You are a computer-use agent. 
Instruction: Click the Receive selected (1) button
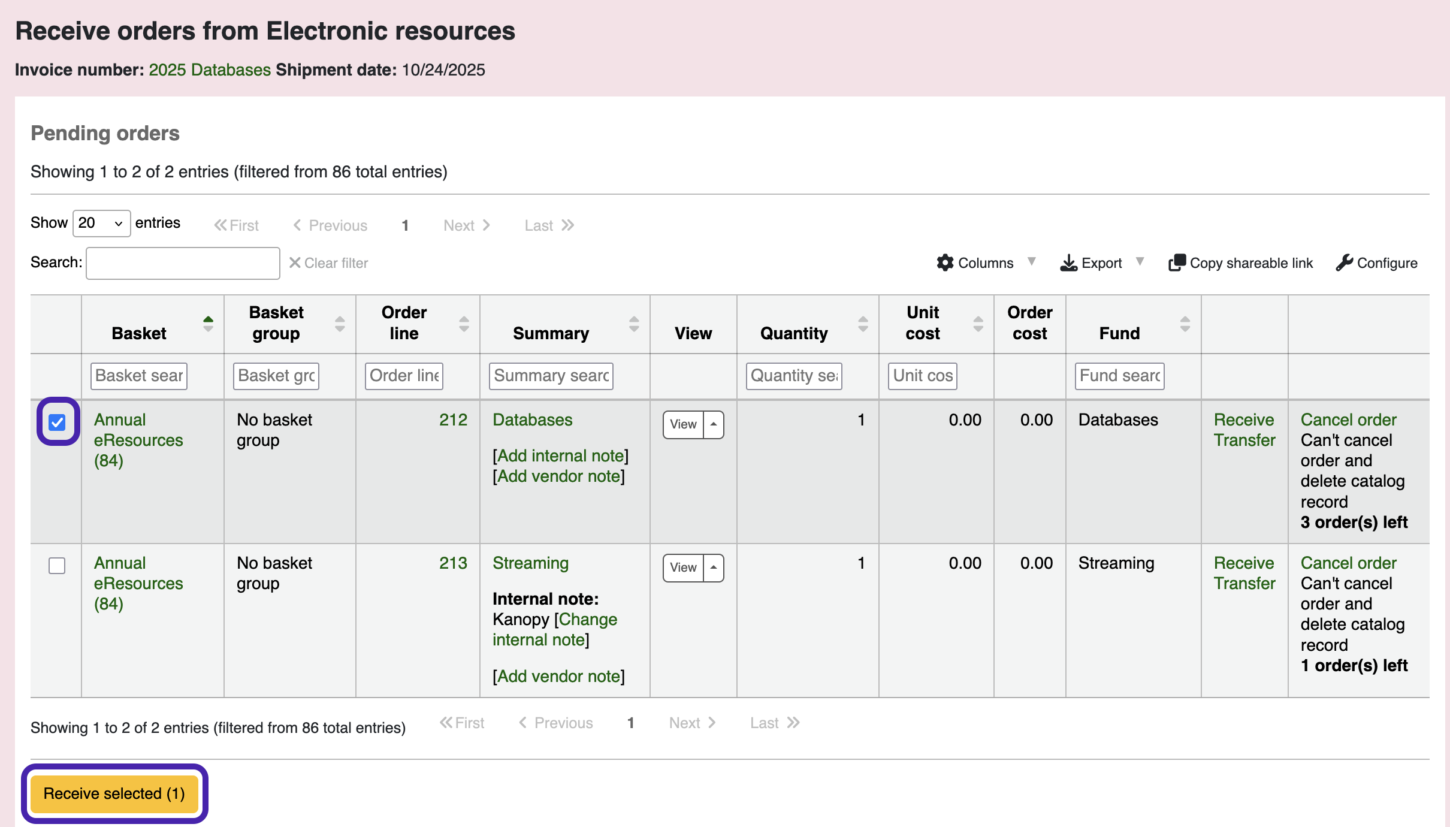[114, 793]
